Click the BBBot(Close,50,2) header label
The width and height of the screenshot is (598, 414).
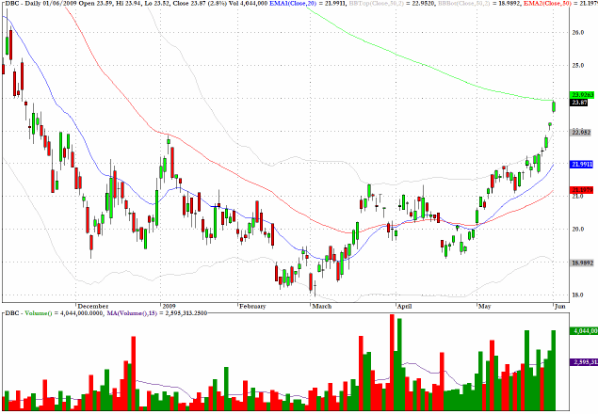pyautogui.click(x=462, y=4)
